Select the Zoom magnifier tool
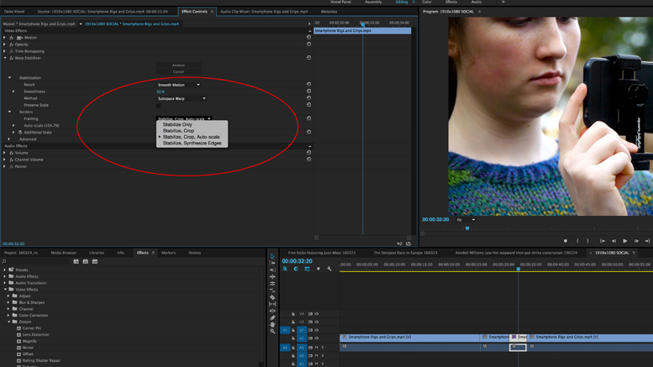The width and height of the screenshot is (653, 367). pos(272,331)
